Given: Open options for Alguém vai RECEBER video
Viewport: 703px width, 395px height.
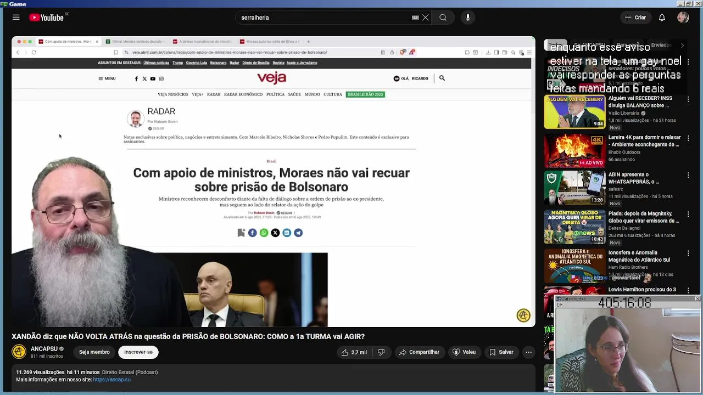Looking at the screenshot, I should pos(688,99).
